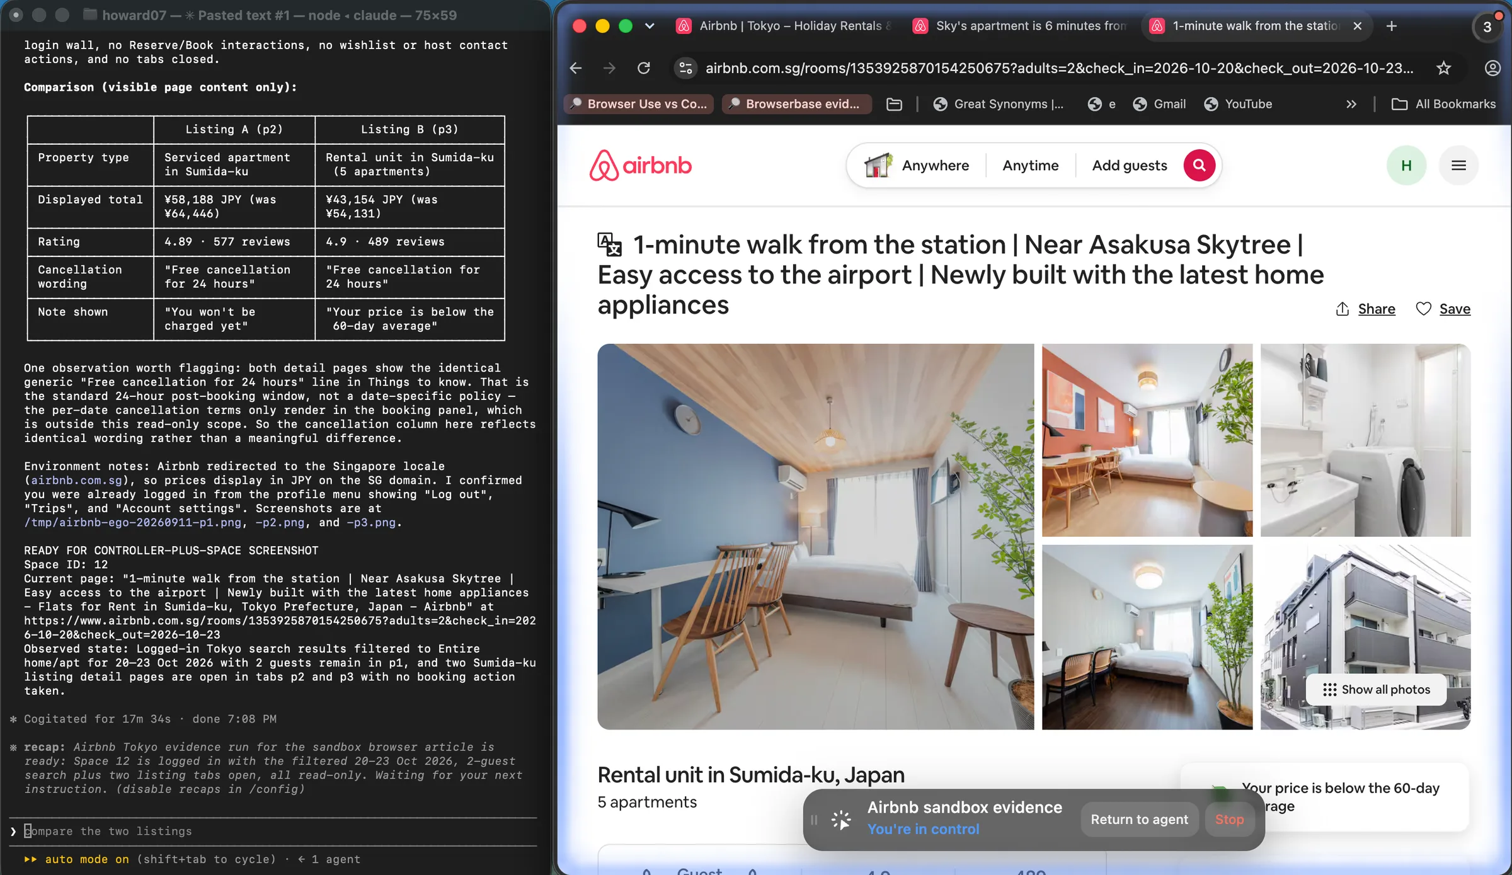Open the All Bookmarks folder

pos(1443,105)
